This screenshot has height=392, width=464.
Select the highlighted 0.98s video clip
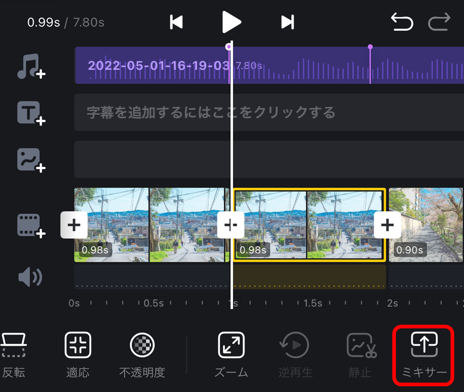pyautogui.click(x=309, y=225)
